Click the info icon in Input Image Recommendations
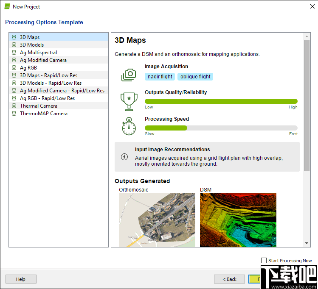This screenshot has height=289, width=318. click(124, 157)
